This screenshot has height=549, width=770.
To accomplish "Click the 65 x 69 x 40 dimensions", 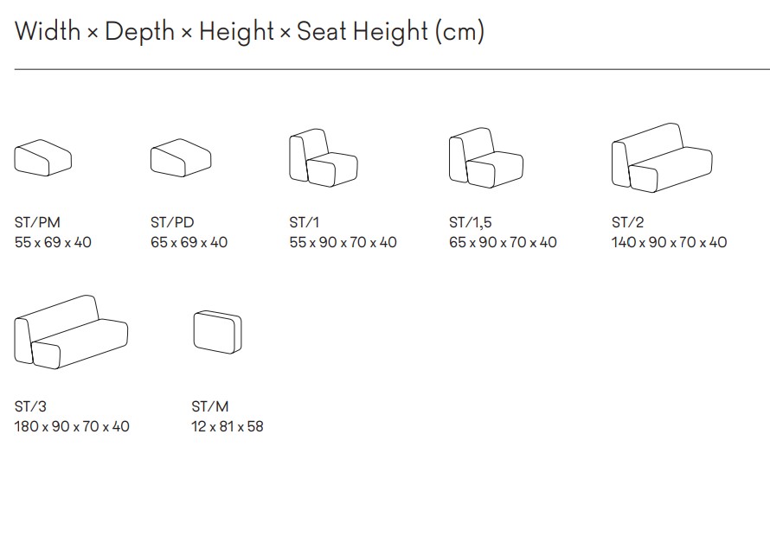I will point(189,242).
